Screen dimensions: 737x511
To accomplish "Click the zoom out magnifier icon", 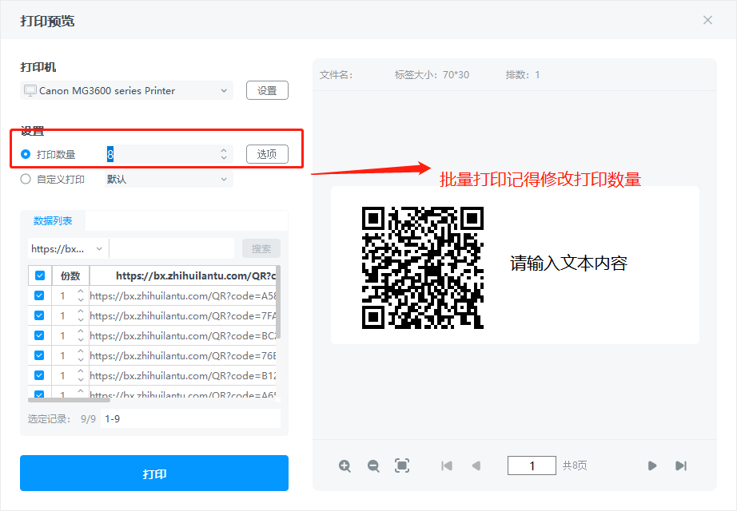I will (x=373, y=465).
